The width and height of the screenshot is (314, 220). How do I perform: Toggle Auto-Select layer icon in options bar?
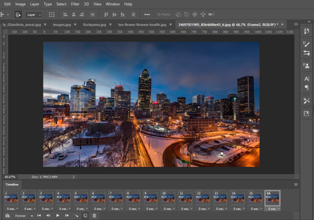point(18,15)
